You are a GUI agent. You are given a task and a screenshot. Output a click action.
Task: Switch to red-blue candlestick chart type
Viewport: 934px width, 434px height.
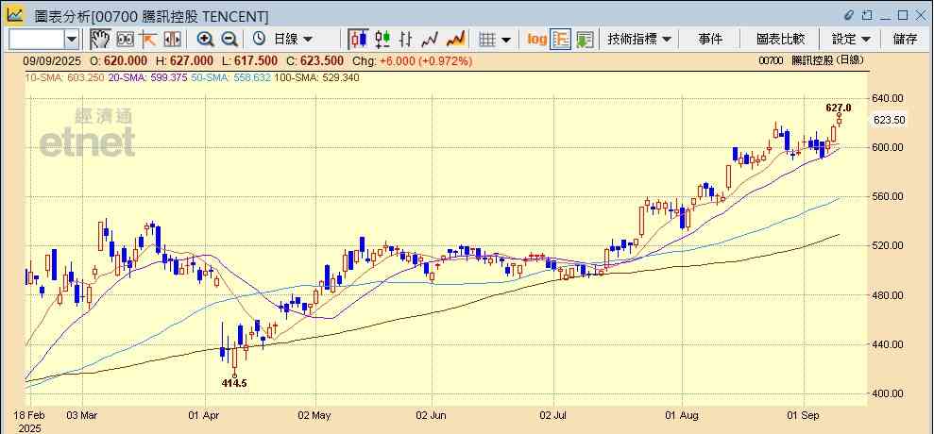point(358,40)
